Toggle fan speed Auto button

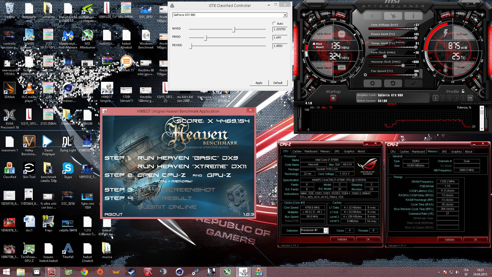pos(418,77)
